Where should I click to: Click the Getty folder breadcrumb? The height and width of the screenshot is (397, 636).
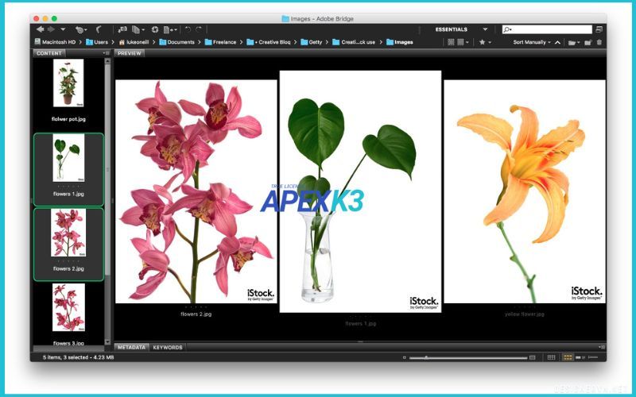coord(312,42)
